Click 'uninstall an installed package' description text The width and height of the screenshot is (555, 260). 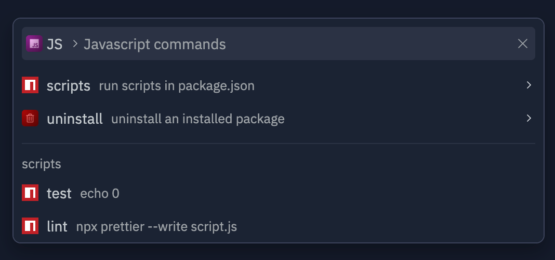(x=198, y=119)
